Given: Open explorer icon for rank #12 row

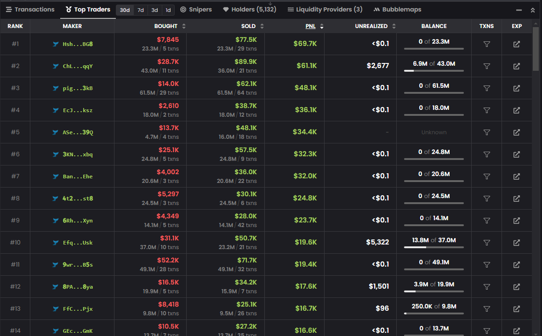Looking at the screenshot, I should pos(516,287).
